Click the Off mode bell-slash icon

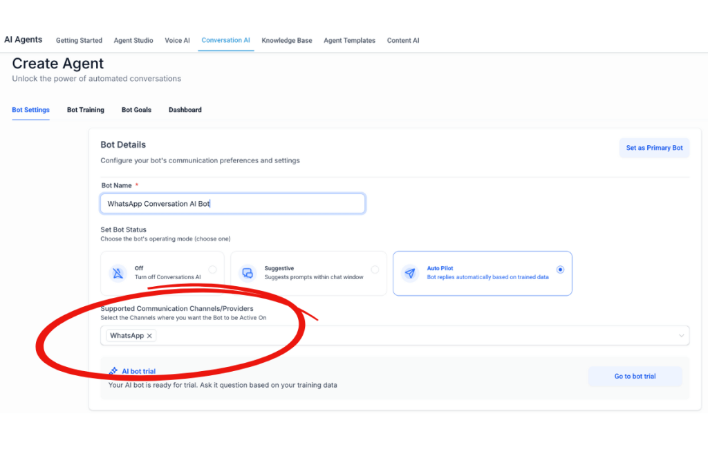tap(118, 273)
